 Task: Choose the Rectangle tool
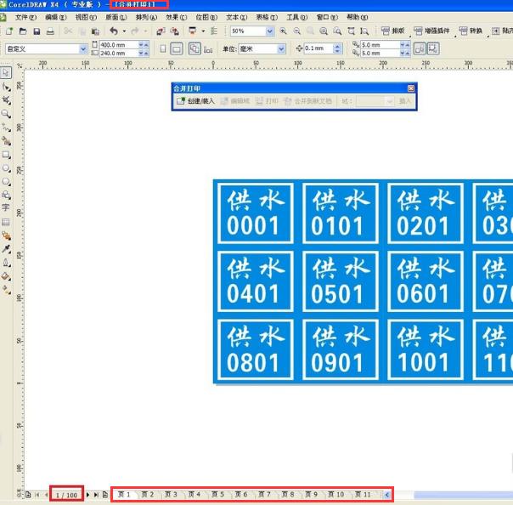pos(6,155)
